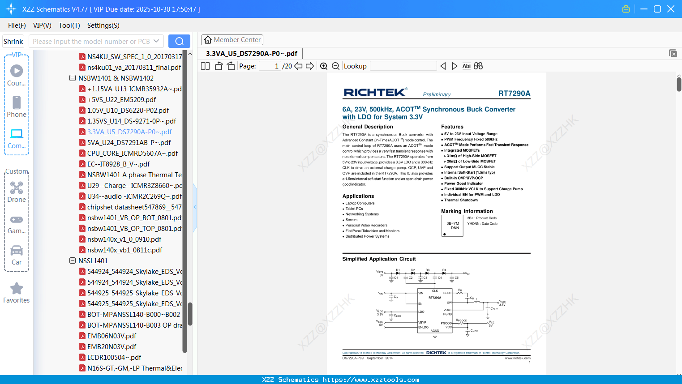The image size is (682, 384).
Task: Click the model number or PCB search field
Action: coord(92,41)
